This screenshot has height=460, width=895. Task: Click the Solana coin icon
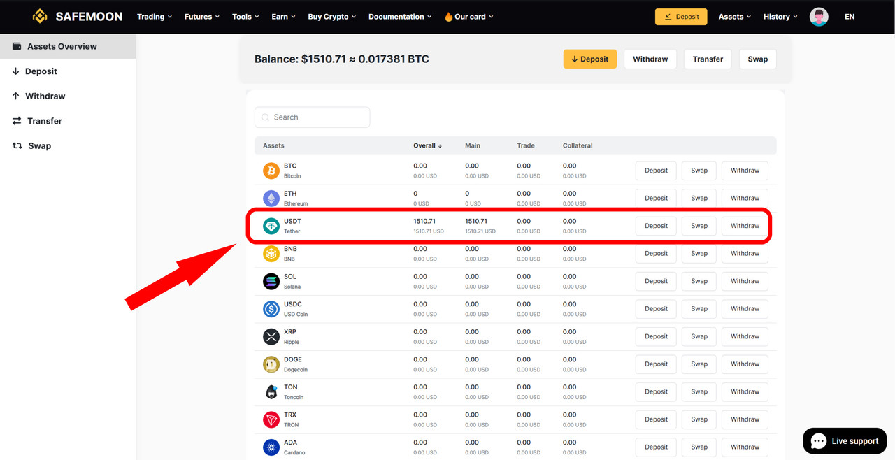(x=271, y=281)
